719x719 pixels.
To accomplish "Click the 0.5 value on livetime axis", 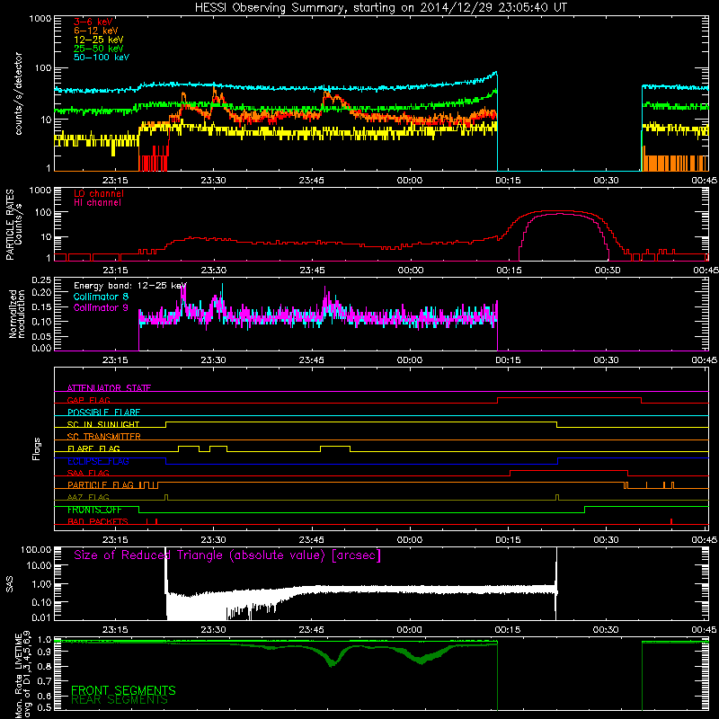I will [44, 707].
